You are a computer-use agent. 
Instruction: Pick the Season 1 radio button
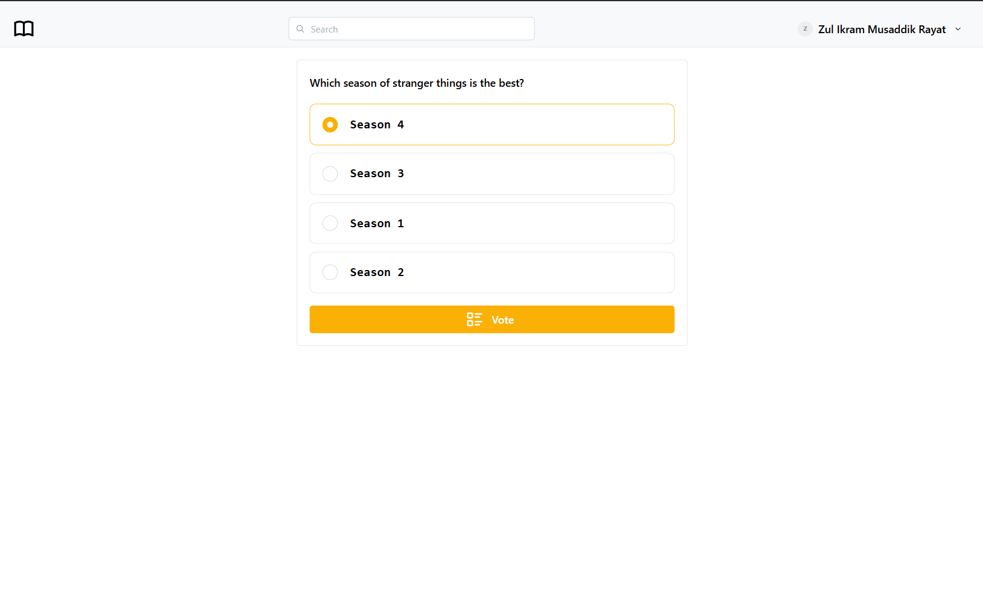[330, 223]
